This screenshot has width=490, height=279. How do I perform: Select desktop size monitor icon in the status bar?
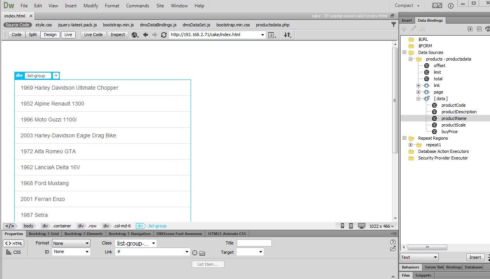(361, 226)
